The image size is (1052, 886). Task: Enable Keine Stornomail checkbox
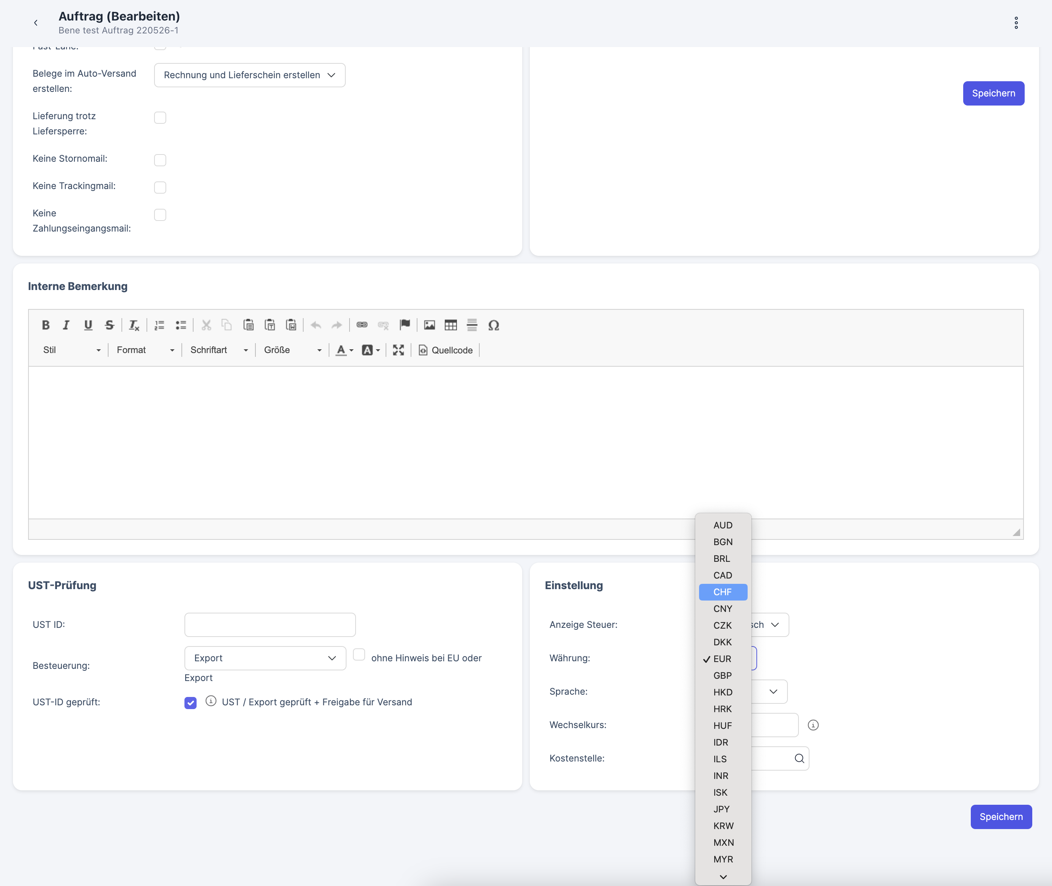(x=160, y=160)
